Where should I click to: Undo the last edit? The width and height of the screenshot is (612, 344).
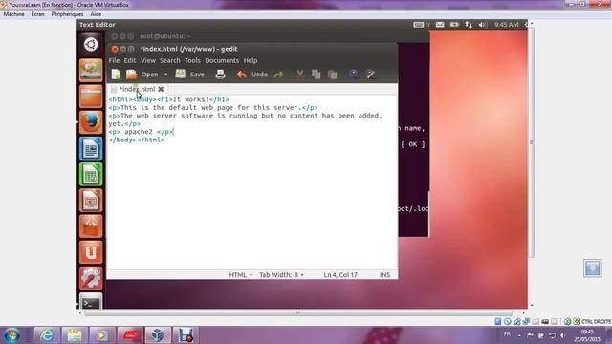click(252, 75)
